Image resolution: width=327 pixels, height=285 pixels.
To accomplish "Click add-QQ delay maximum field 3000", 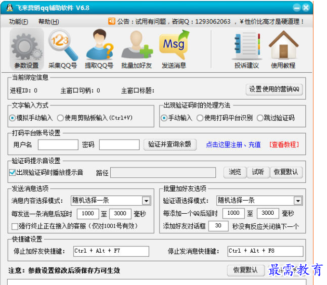I will coord(268,213).
